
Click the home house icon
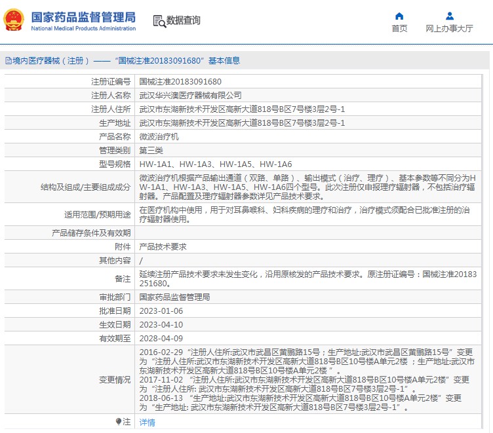click(399, 16)
